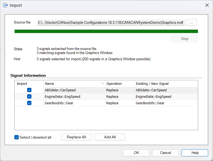This screenshot has height=161, width=213.
Task: Click existing signal cell EngineData::EngSpeed
Action: click(x=166, y=97)
